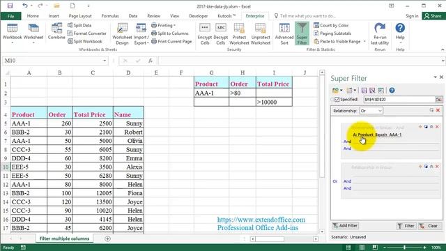Click the Share button
The width and height of the screenshot is (446, 251).
[x=433, y=16]
